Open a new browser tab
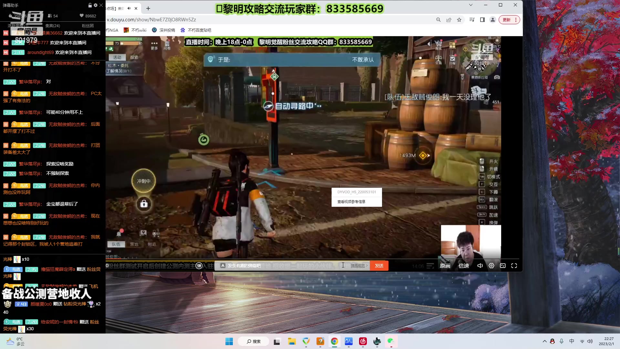Image resolution: width=620 pixels, height=349 pixels. click(x=148, y=8)
